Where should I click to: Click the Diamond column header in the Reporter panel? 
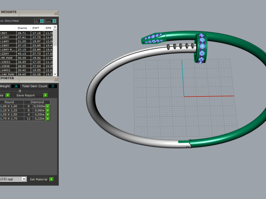[37, 102]
